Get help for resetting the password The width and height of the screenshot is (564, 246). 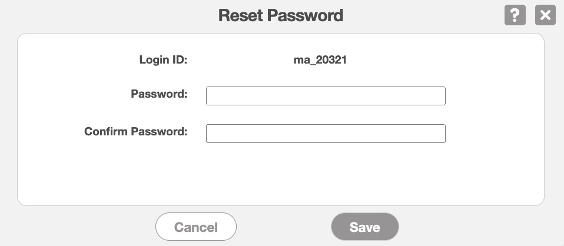point(515,15)
